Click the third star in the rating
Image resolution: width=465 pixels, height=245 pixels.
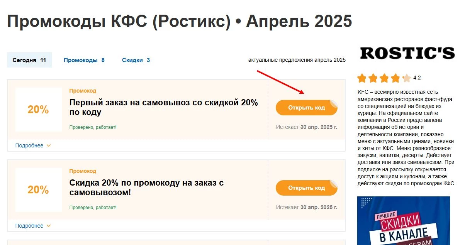(384, 78)
